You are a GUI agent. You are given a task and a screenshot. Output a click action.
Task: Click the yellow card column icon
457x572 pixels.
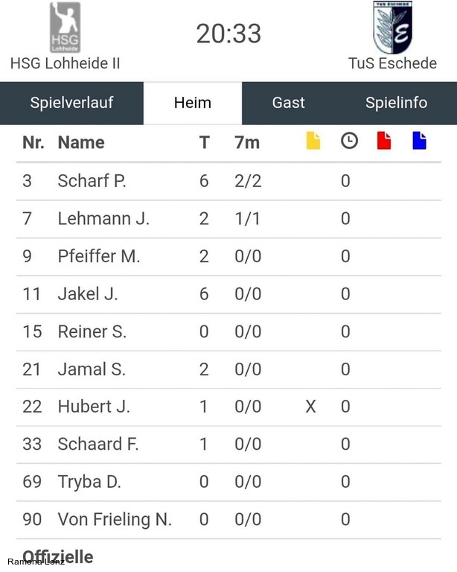click(313, 142)
